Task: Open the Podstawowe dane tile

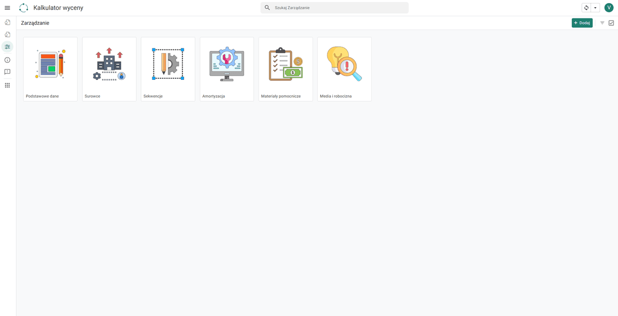Action: click(50, 69)
